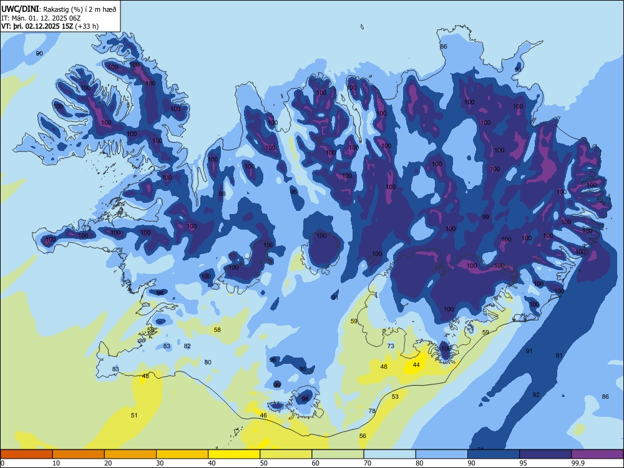Image resolution: width=624 pixels, height=468 pixels.
Task: Click the legend tick label 60
Action: [316, 463]
